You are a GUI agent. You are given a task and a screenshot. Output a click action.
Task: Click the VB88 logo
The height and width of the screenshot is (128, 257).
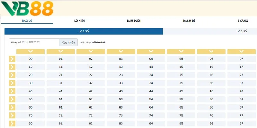[x=27, y=9]
